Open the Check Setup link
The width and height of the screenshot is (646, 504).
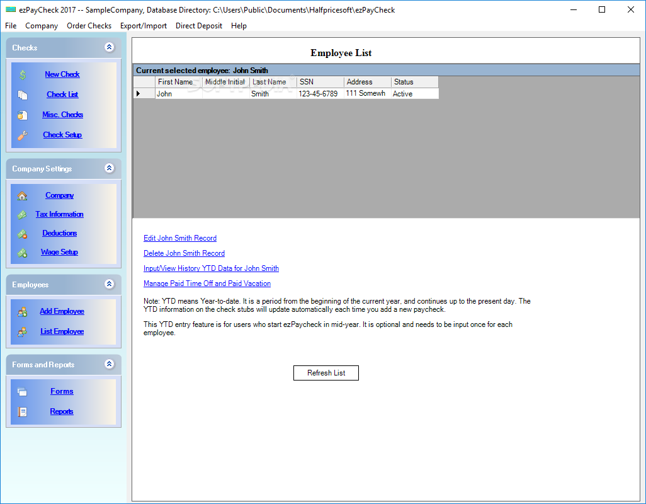pos(62,135)
